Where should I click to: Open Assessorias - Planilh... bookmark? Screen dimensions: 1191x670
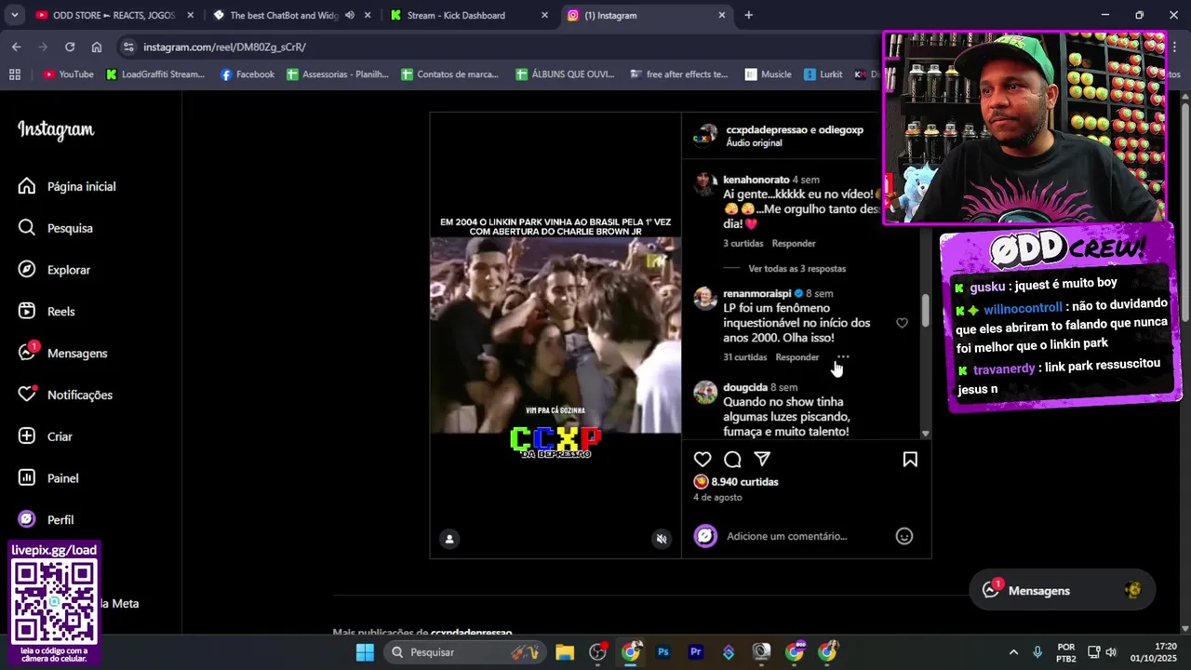click(x=338, y=74)
